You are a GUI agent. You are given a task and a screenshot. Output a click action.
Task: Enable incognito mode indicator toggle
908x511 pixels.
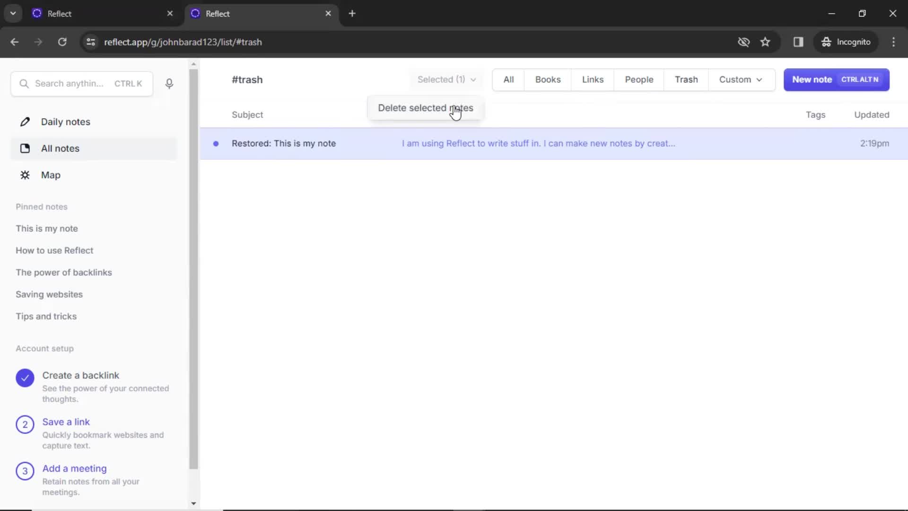tap(847, 42)
